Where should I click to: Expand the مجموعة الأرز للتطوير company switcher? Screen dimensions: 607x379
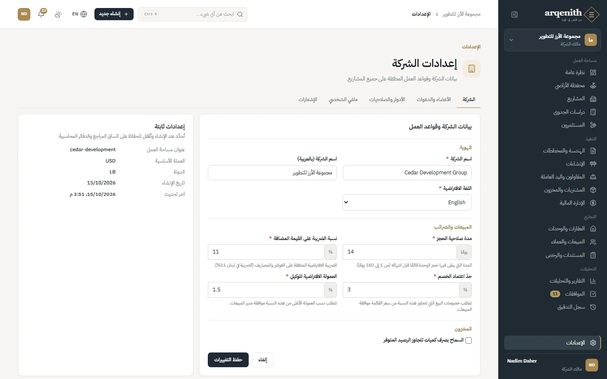click(x=553, y=40)
